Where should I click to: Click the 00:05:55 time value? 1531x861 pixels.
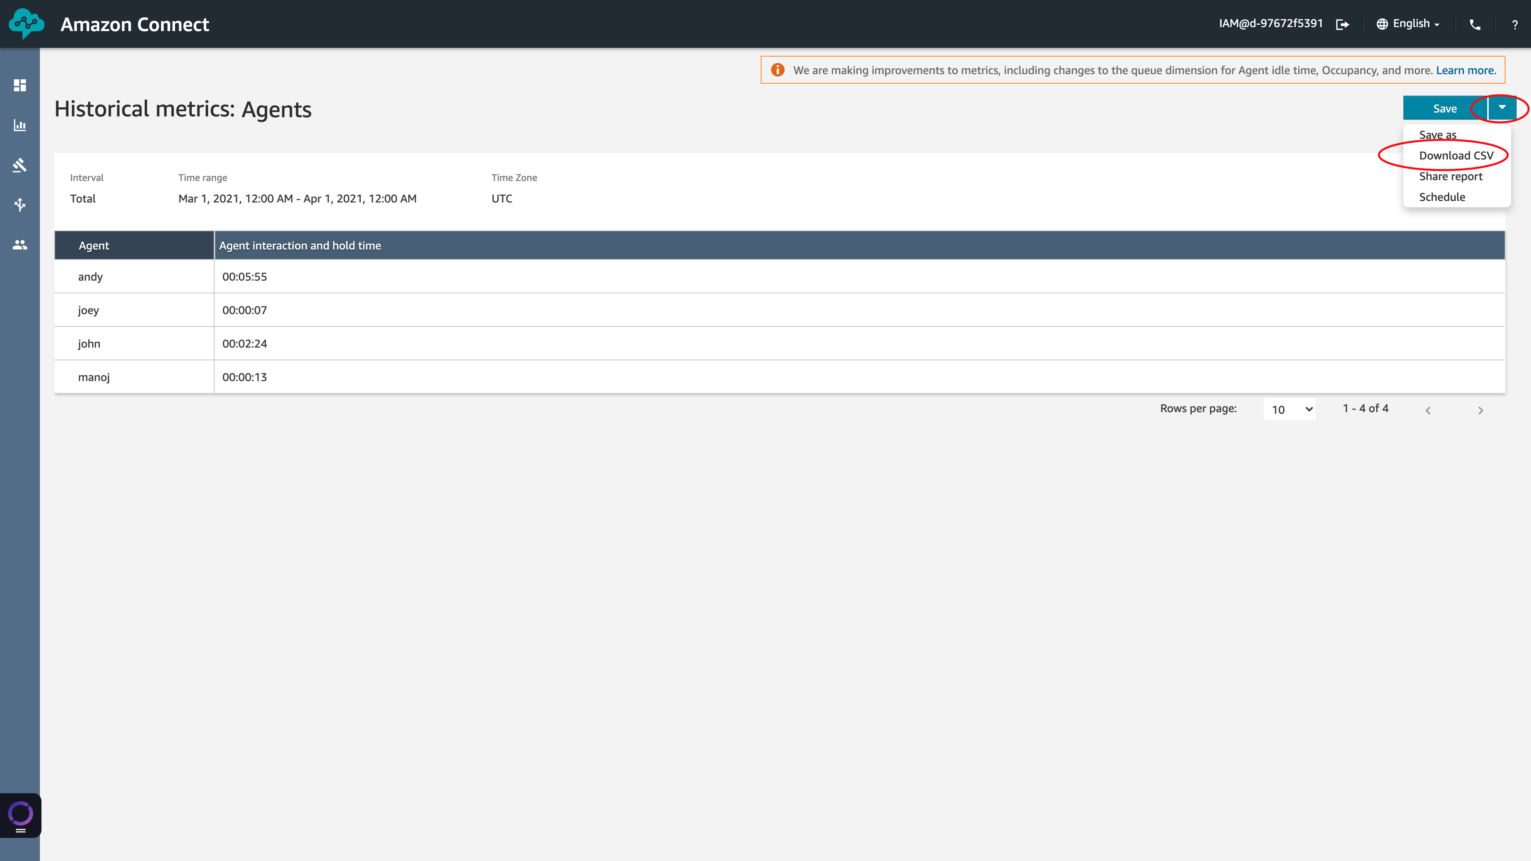pos(244,276)
